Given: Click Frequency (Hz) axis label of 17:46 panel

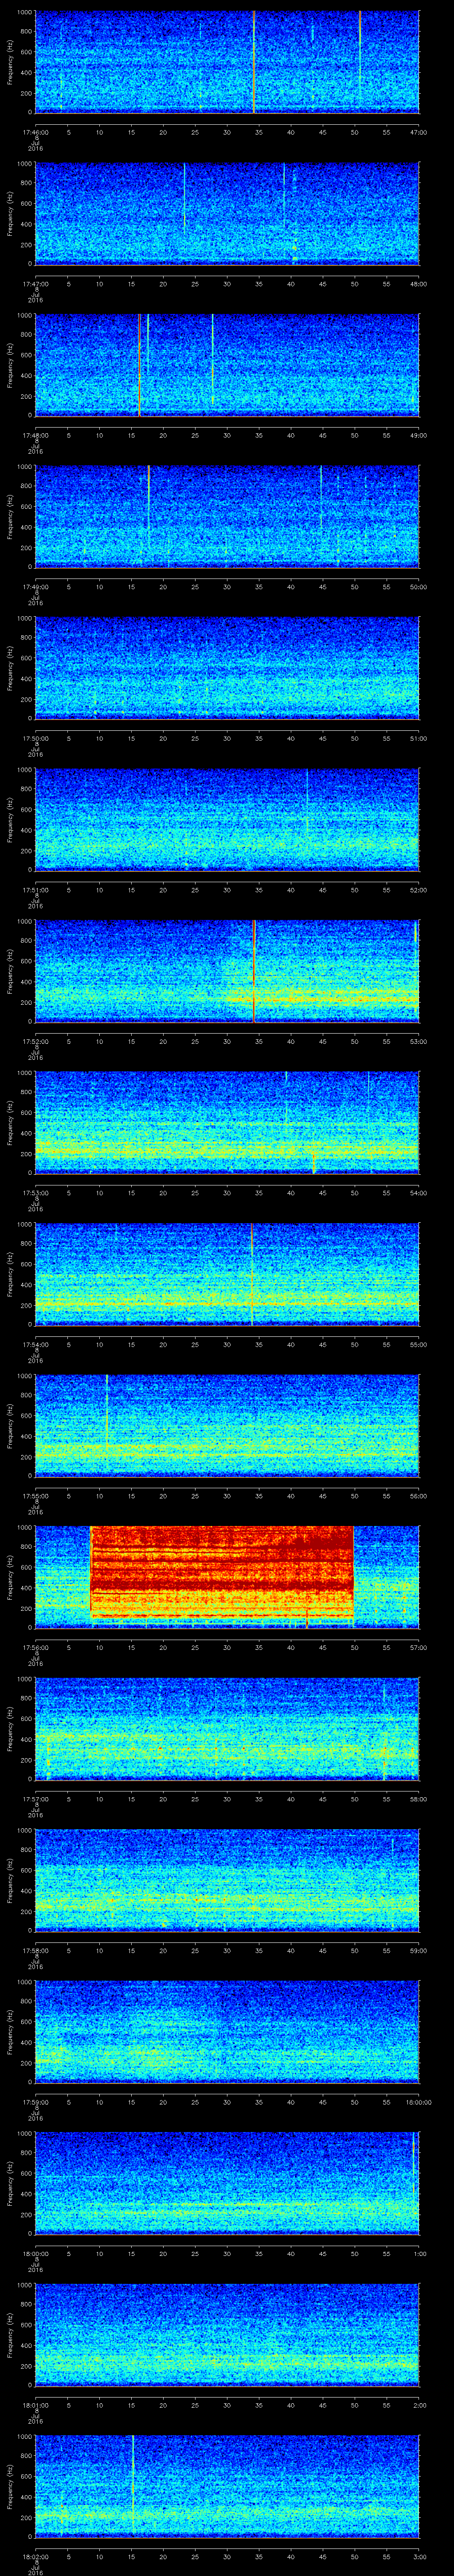Looking at the screenshot, I should click(10, 62).
